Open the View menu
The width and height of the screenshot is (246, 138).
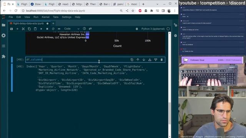tap(27, 17)
